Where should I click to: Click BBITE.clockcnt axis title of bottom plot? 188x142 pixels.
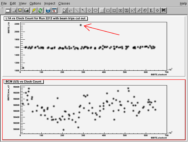[x=159, y=138]
